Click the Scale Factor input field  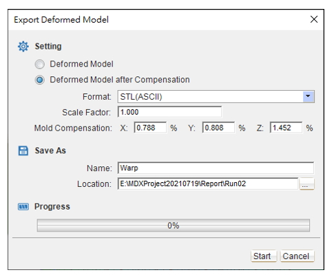click(x=169, y=112)
